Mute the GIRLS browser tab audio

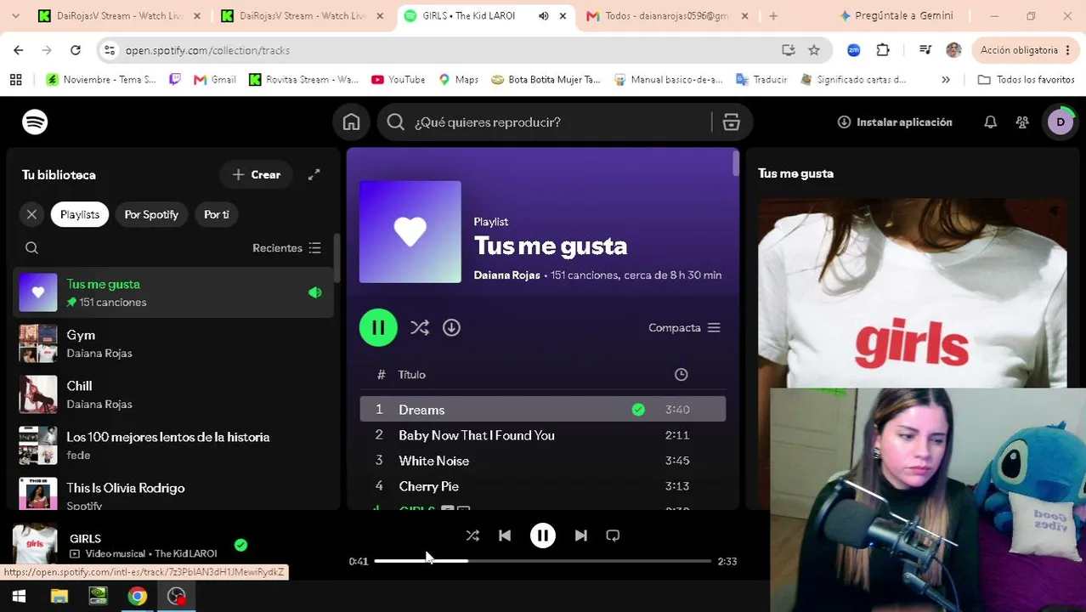point(544,16)
